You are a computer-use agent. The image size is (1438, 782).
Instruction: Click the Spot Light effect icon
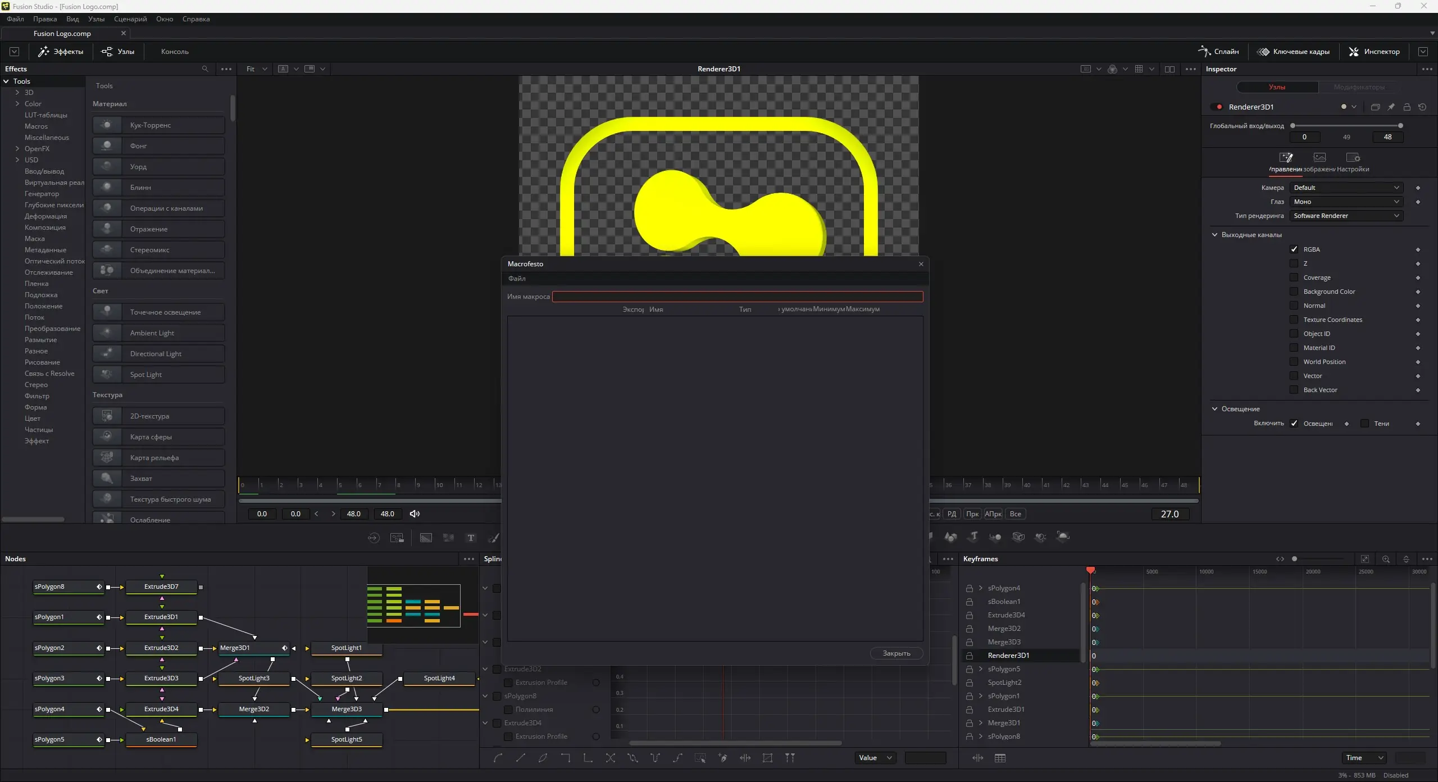click(107, 374)
